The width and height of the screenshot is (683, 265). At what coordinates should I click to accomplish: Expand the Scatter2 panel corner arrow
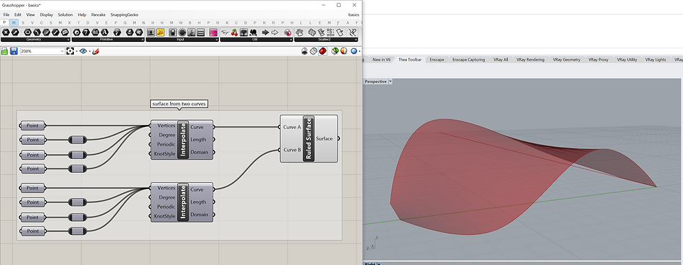coord(356,40)
